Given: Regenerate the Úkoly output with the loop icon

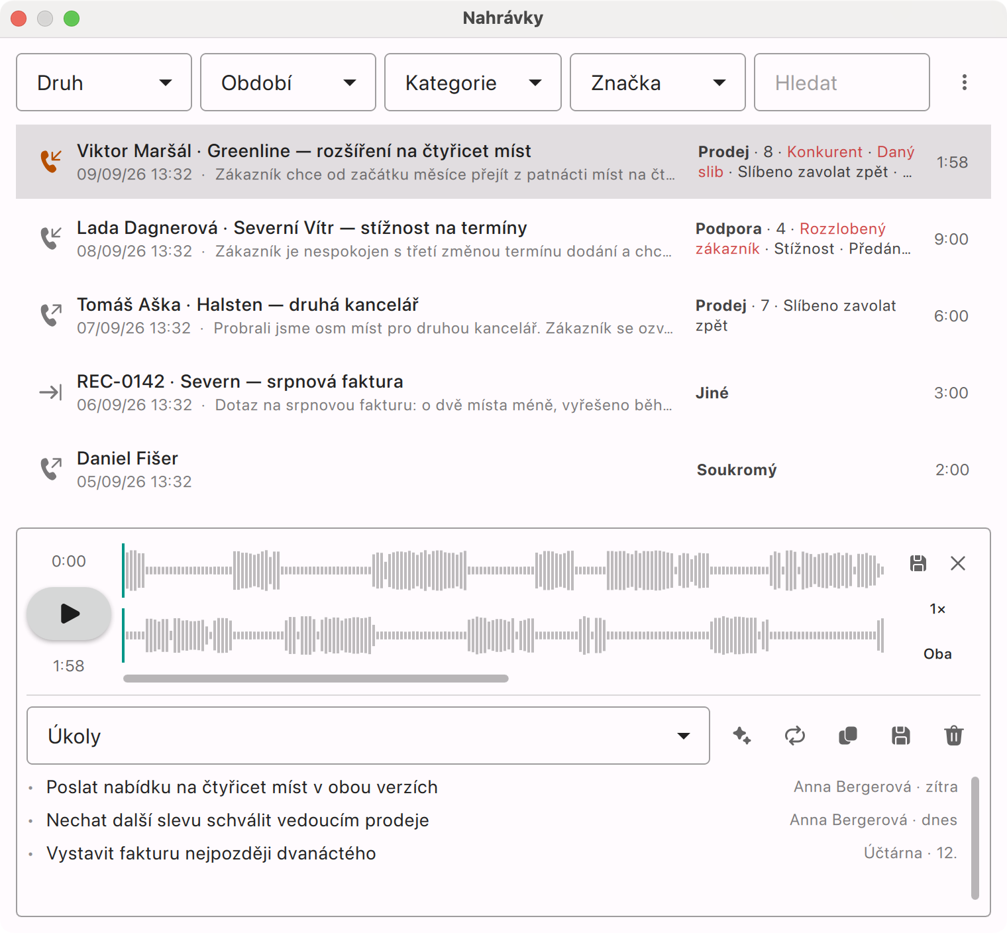Looking at the screenshot, I should coord(795,736).
